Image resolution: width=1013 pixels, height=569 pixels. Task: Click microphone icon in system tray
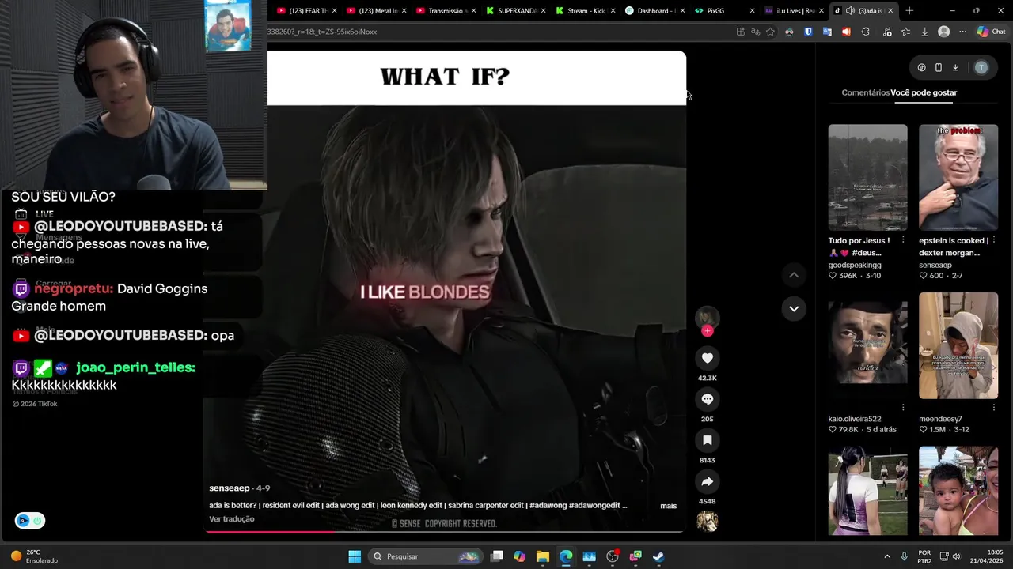click(x=904, y=556)
